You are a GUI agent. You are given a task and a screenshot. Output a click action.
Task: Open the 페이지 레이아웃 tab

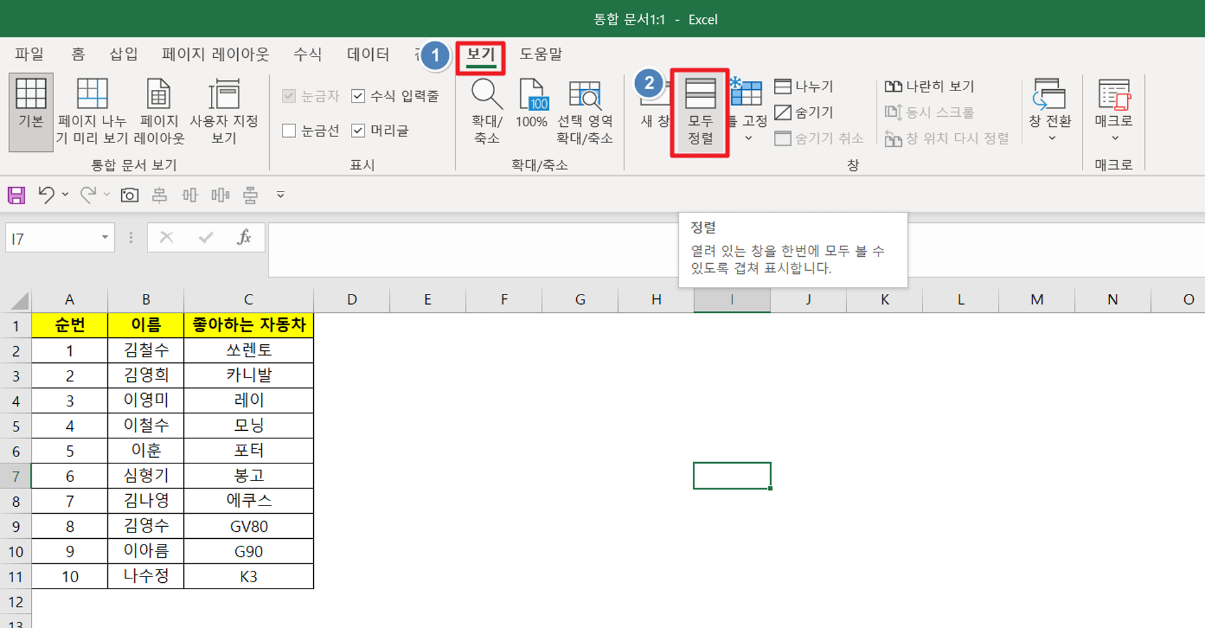(x=215, y=55)
